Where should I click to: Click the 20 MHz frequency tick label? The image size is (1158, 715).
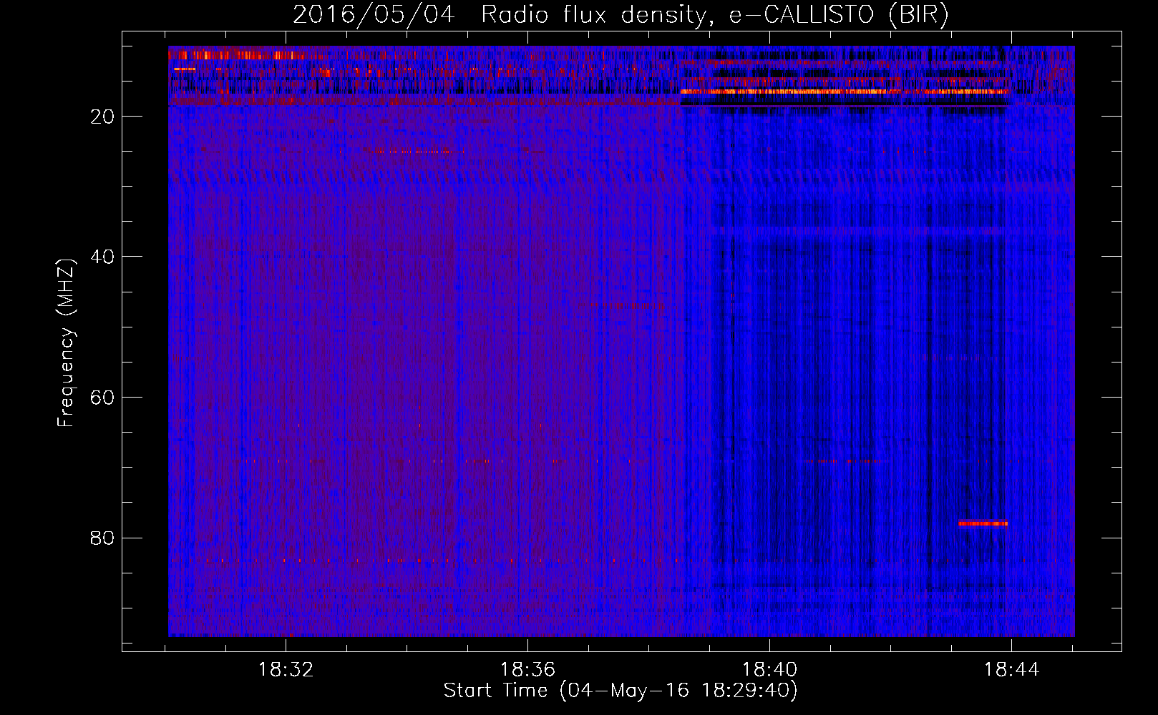pyautogui.click(x=102, y=117)
